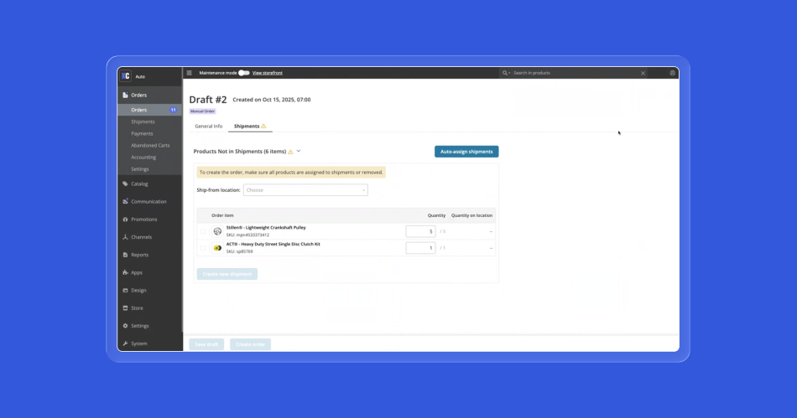Click the System wrench icon in sidebar
The width and height of the screenshot is (797, 418).
125,343
